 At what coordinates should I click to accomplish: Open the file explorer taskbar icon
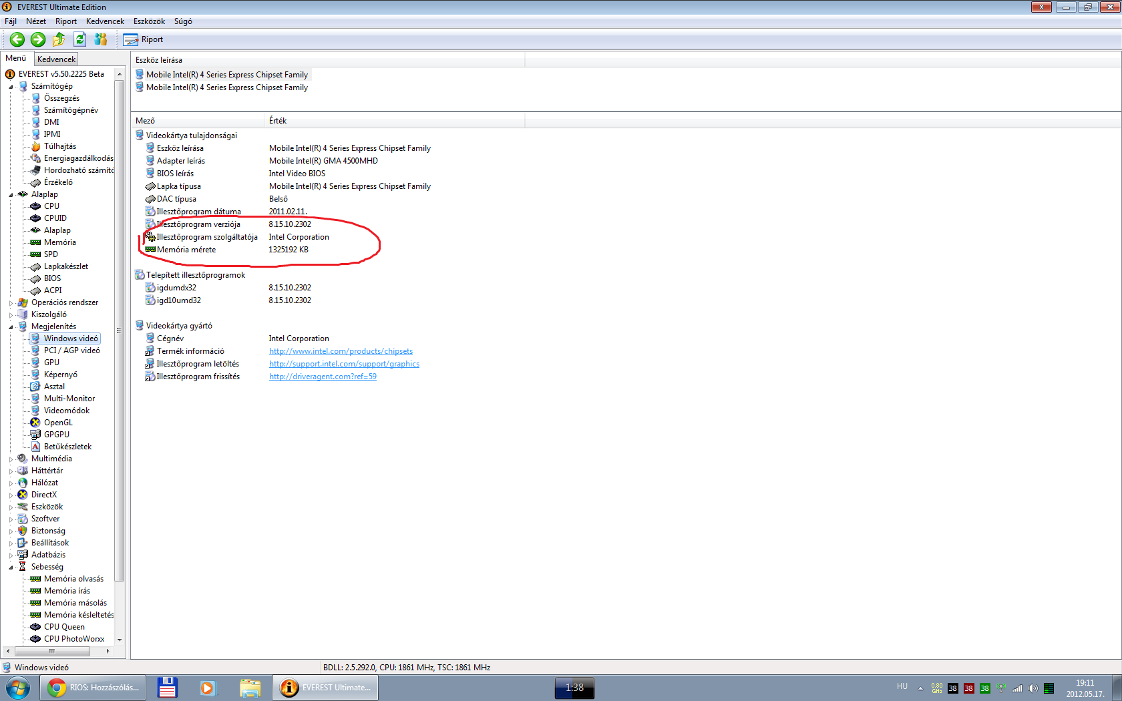[250, 688]
